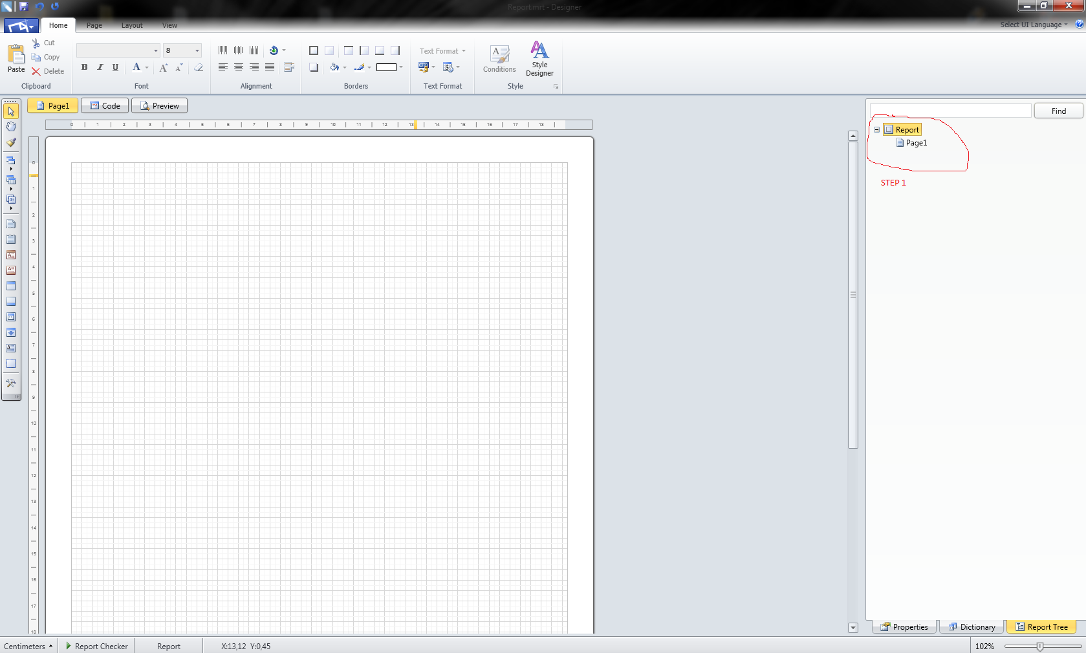The height and width of the screenshot is (653, 1086).
Task: Select the Hand pan tool
Action: click(x=11, y=127)
